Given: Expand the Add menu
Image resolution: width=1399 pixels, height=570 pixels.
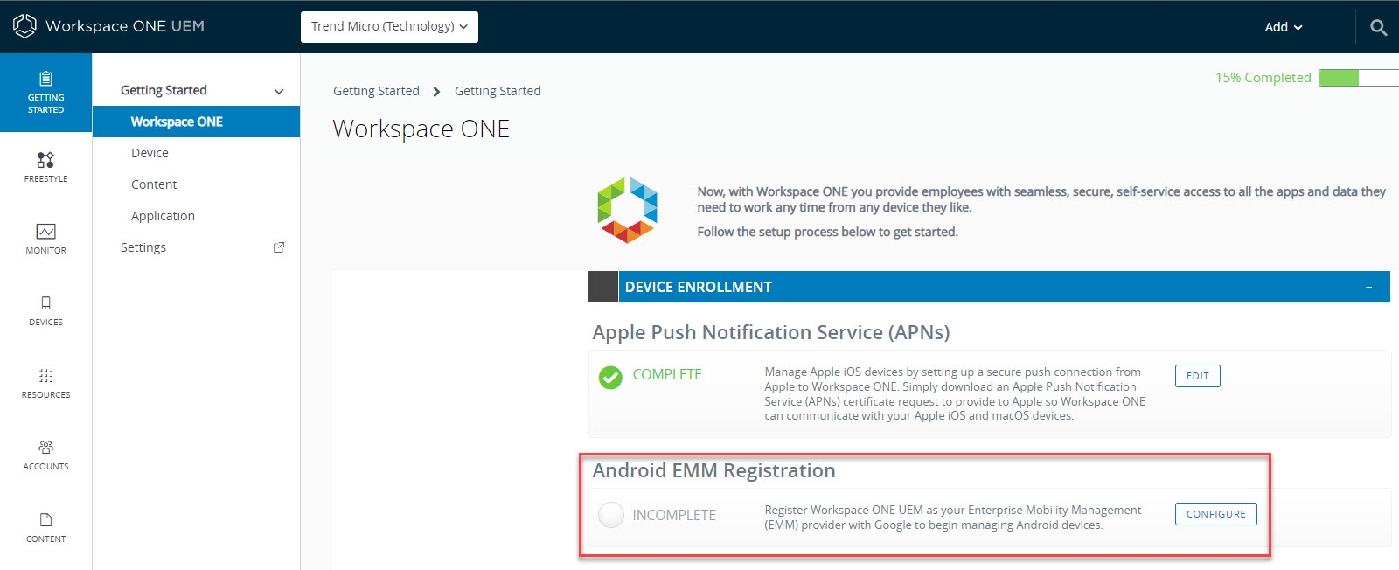Looking at the screenshot, I should (x=1283, y=27).
